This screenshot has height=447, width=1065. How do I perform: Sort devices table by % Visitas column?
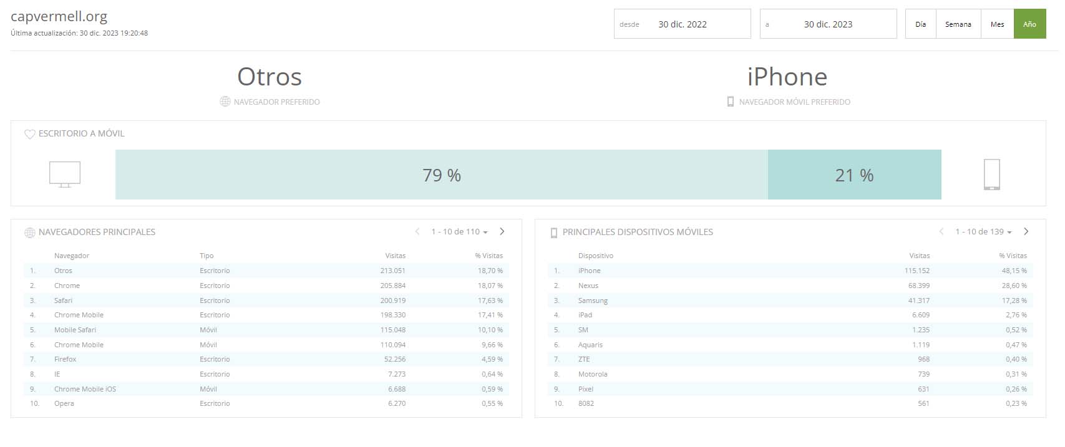point(1013,256)
